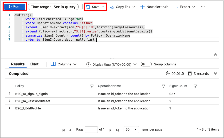Collapse the query editor with double chevron
224x138 pixels.
click(x=216, y=55)
